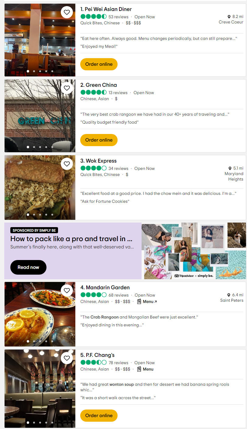View the 53 reviews for Pei Wei
The height and width of the screenshot is (429, 247).
pyautogui.click(x=118, y=17)
